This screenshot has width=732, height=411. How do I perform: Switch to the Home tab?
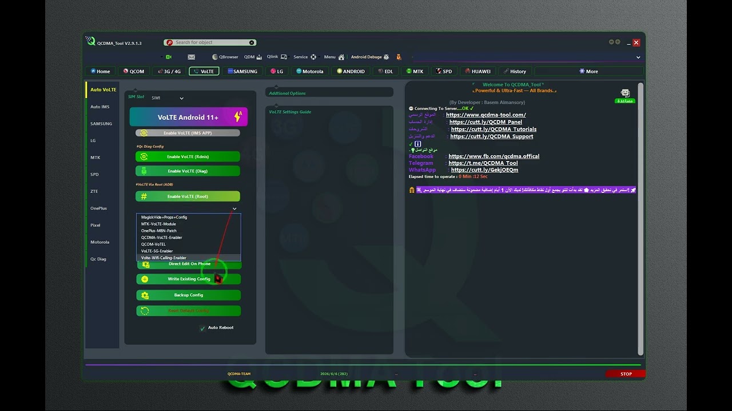coord(100,71)
